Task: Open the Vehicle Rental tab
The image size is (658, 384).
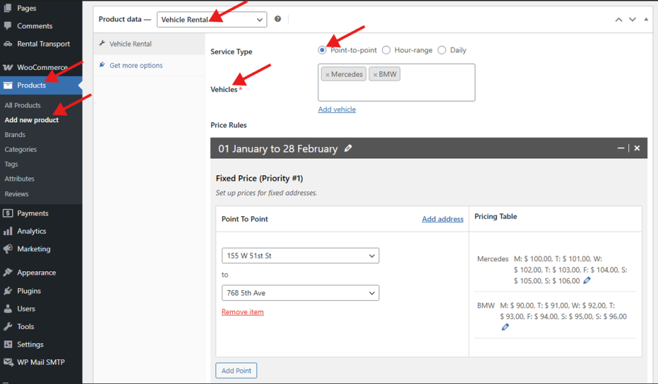Action: point(130,44)
